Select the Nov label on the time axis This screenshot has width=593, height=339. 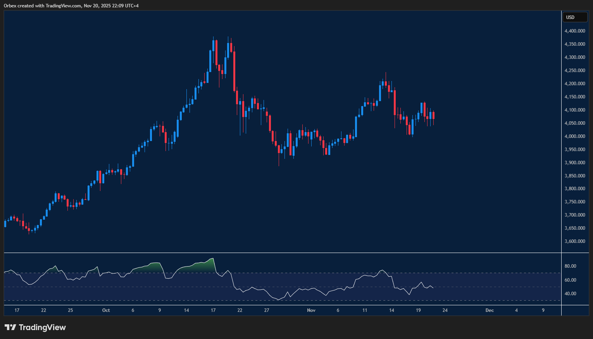(x=311, y=310)
